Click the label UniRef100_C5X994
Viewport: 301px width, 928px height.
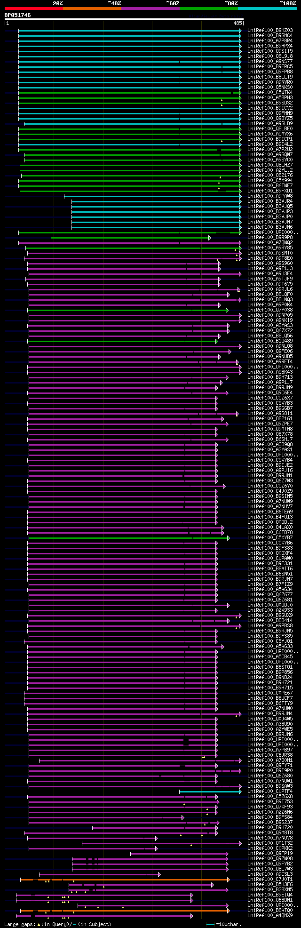click(270, 181)
